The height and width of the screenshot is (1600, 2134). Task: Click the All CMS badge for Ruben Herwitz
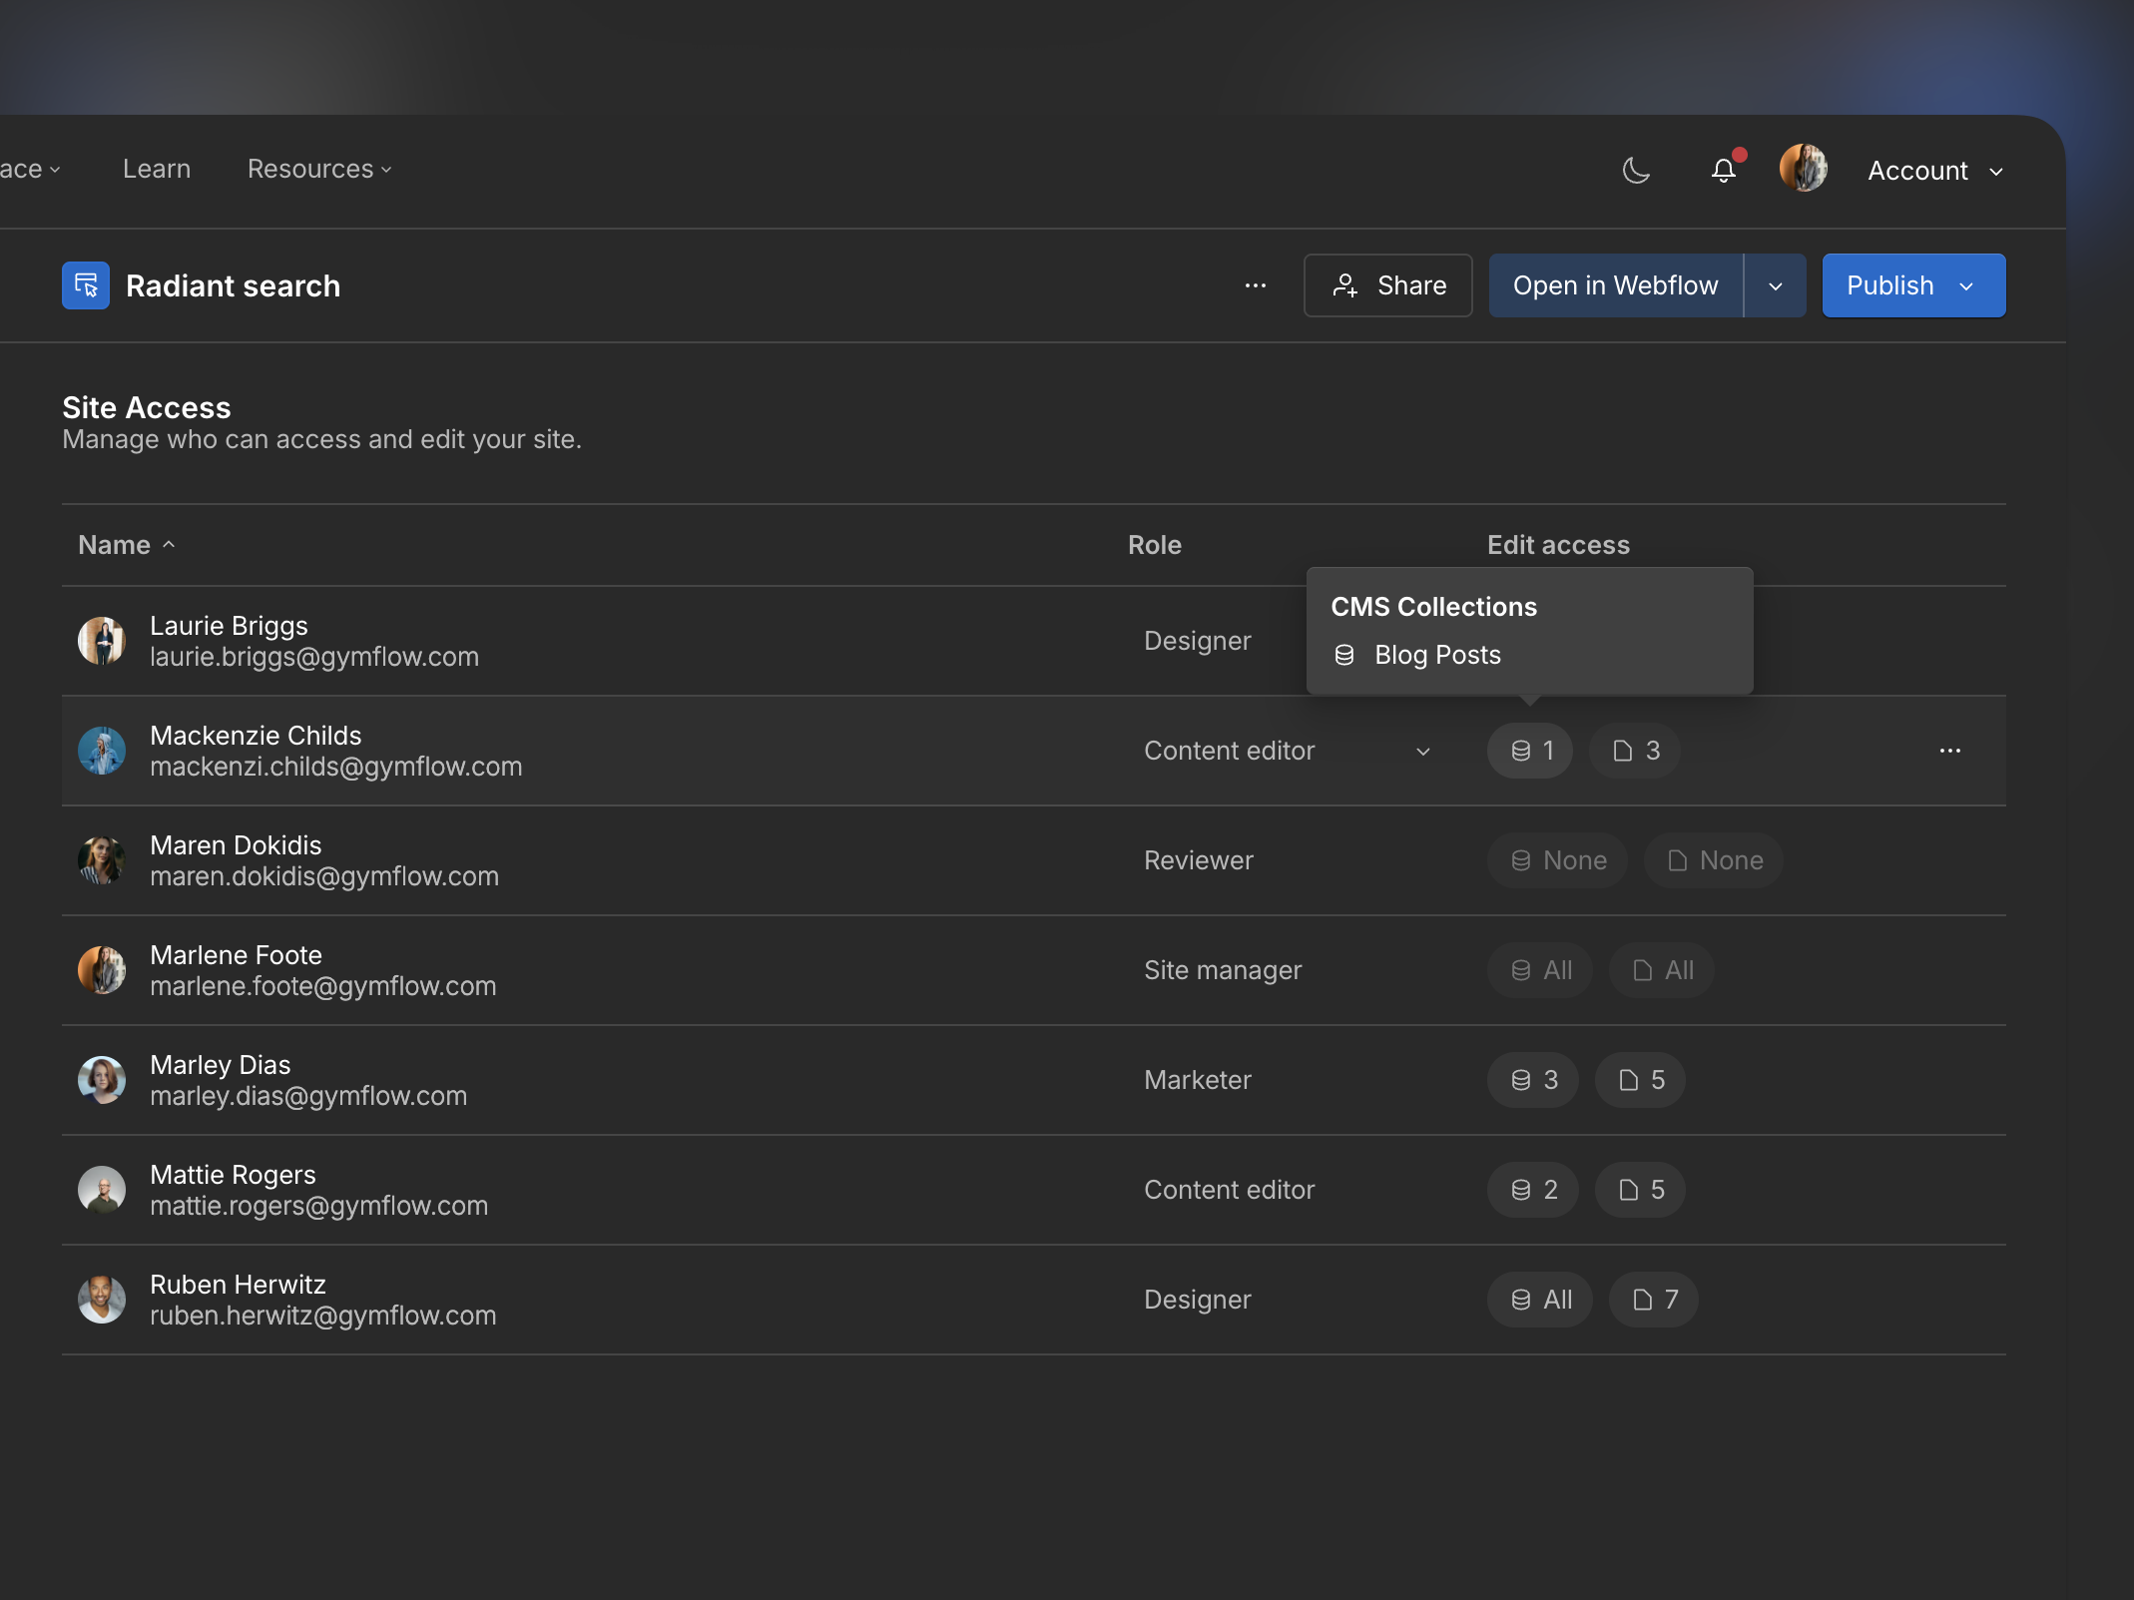point(1539,1300)
